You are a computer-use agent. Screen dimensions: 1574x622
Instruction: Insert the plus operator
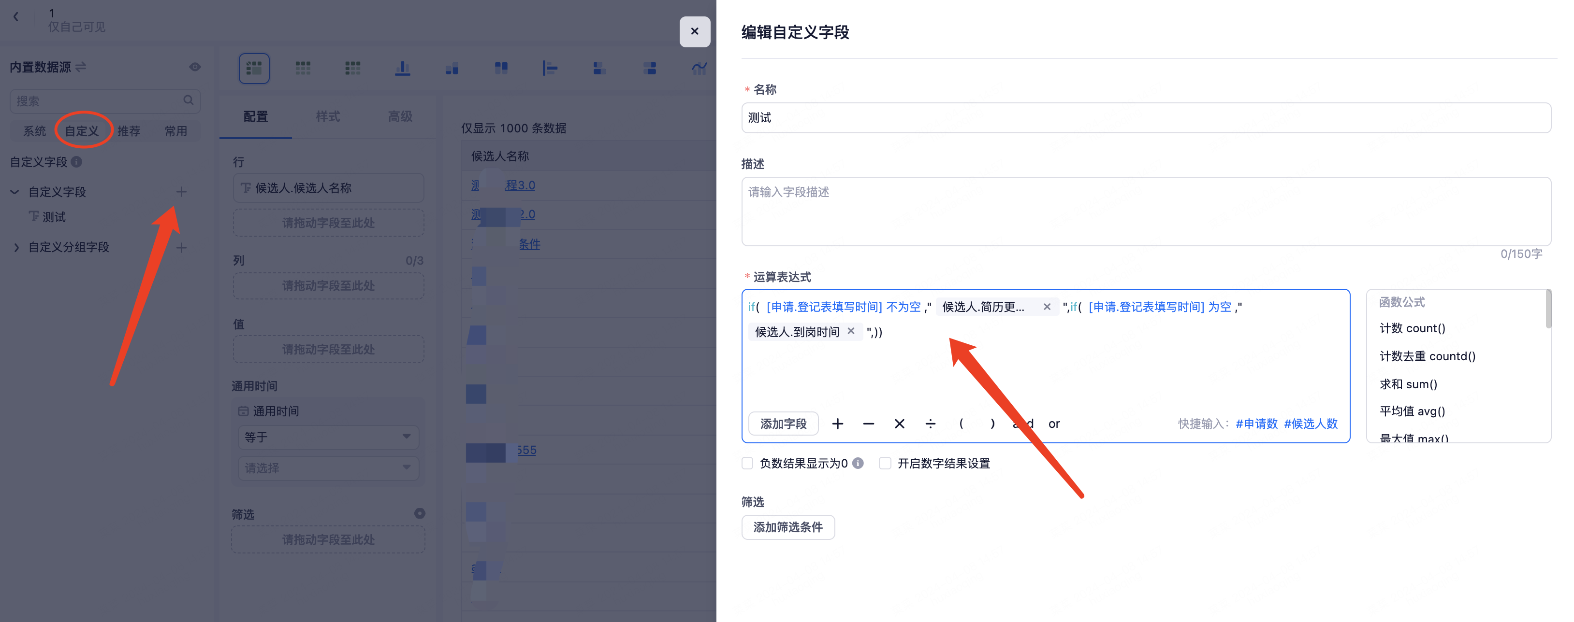pos(838,424)
